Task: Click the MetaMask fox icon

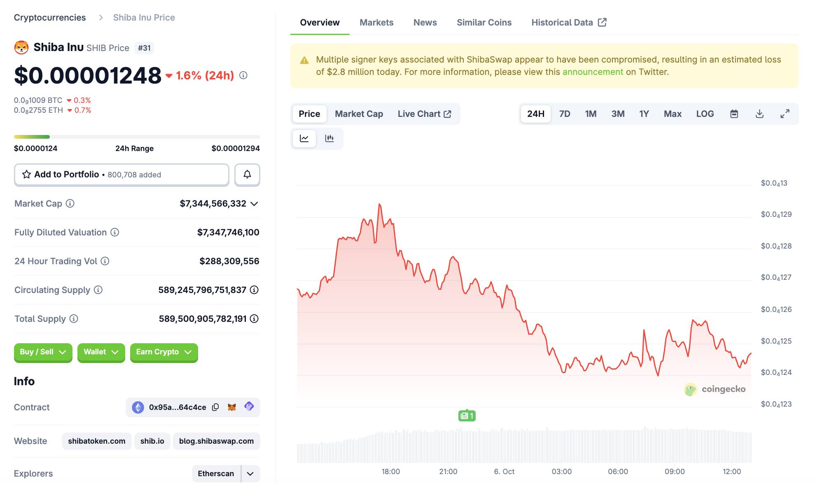Action: pyautogui.click(x=232, y=407)
